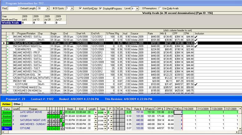Open the # Of Spots dropdown
The image size is (242, 135).
(72, 8)
